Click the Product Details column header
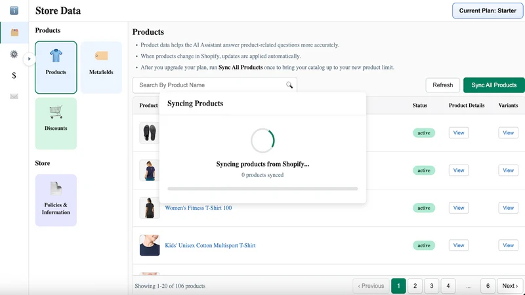 coord(467,106)
